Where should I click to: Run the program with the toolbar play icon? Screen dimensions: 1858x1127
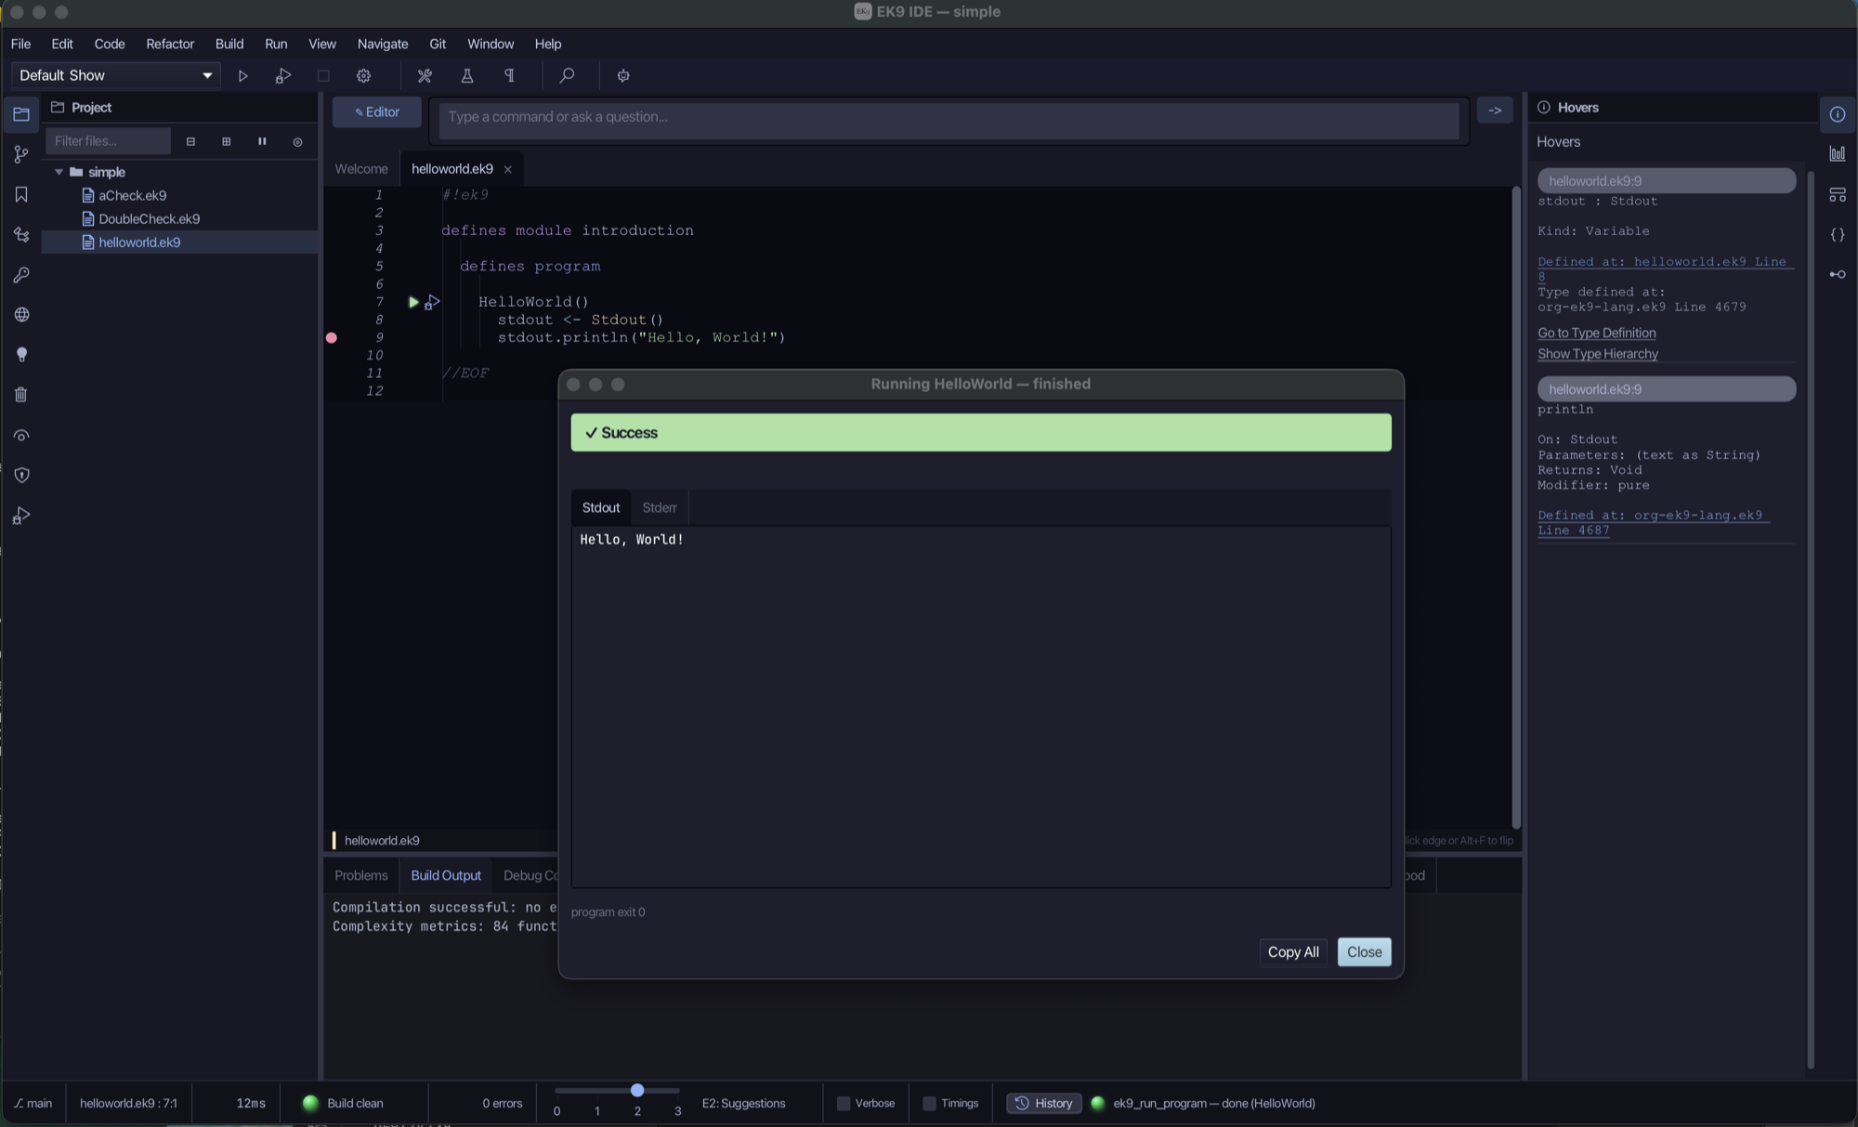click(242, 76)
